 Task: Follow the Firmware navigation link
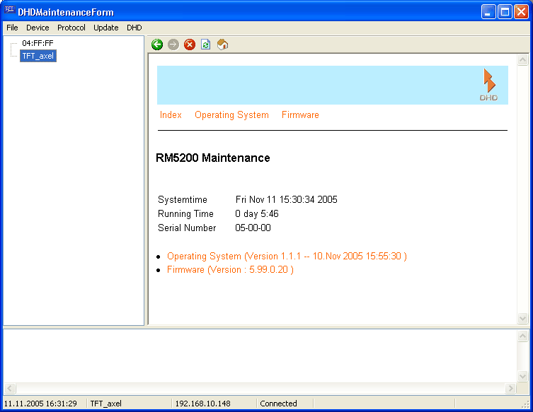click(x=301, y=115)
